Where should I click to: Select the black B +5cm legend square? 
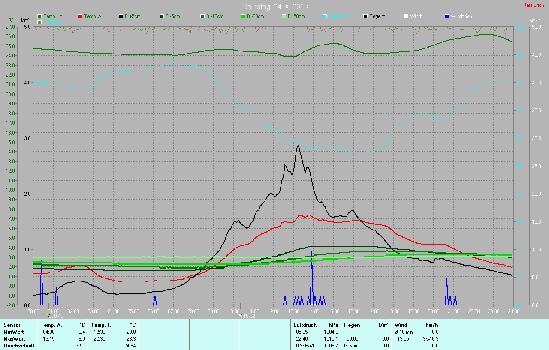tap(121, 16)
